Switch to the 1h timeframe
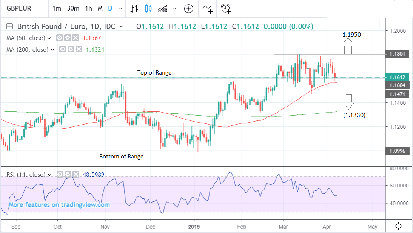The image size is (413, 233). click(88, 9)
